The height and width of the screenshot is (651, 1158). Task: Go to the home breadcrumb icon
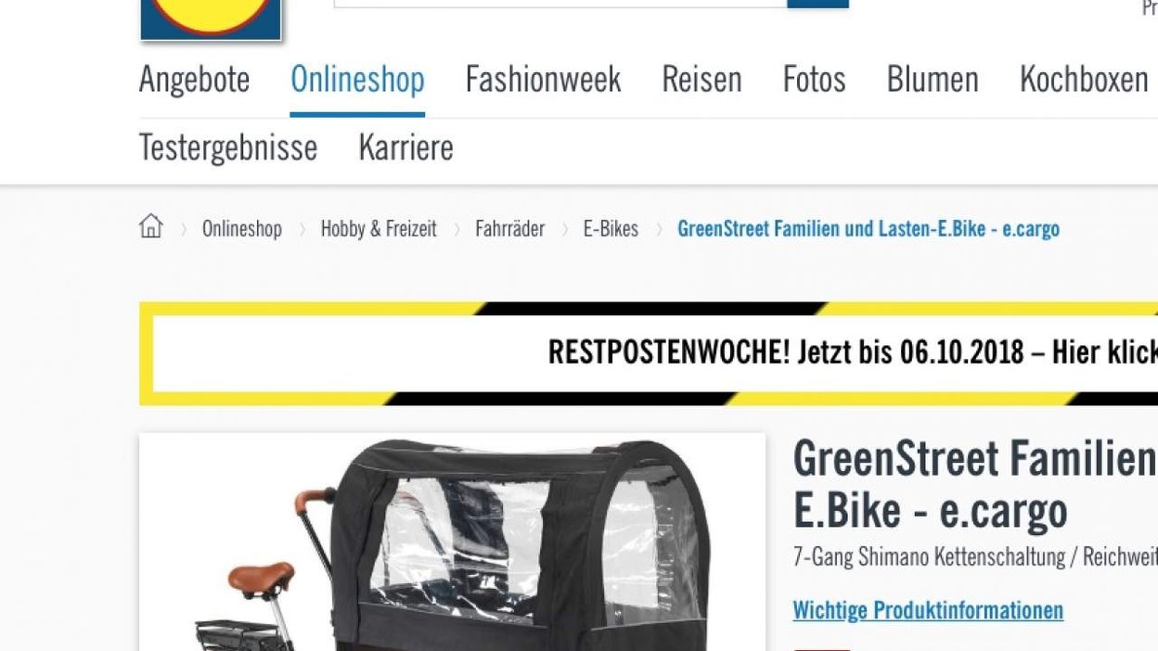pyautogui.click(x=150, y=226)
